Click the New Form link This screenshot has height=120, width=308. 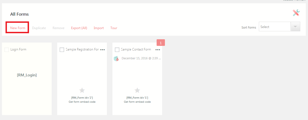[18, 28]
